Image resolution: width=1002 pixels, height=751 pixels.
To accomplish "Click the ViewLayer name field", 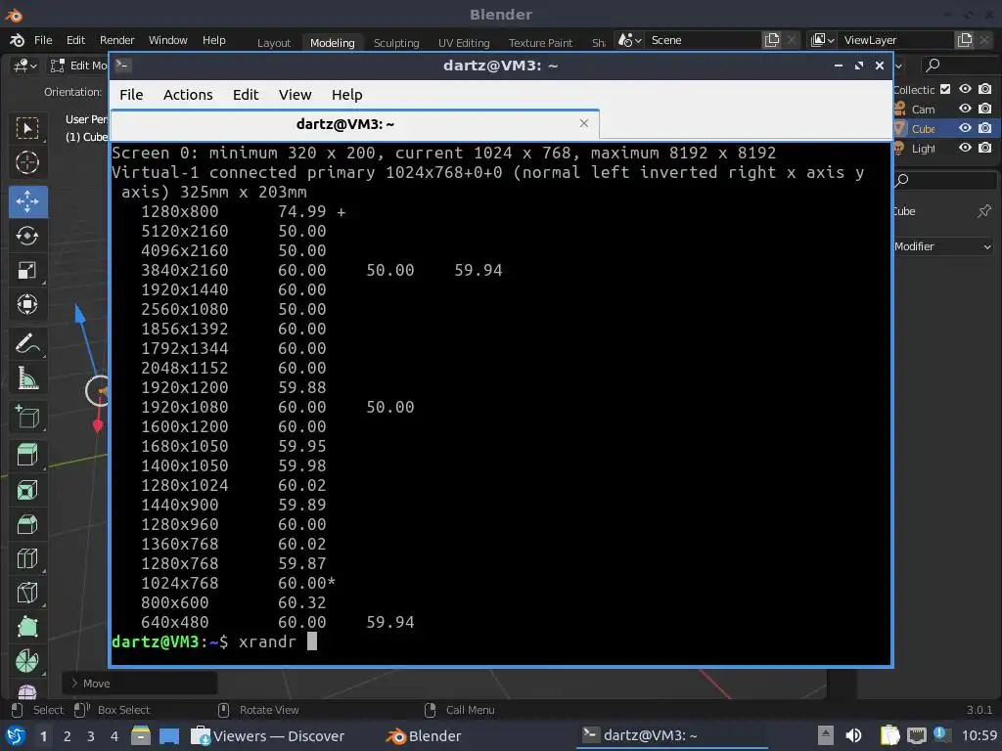I will [x=897, y=40].
